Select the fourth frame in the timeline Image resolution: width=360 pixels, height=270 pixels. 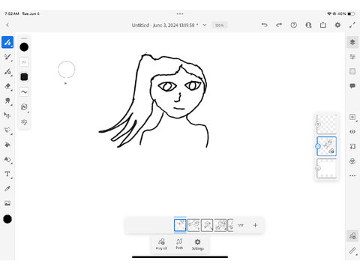(x=220, y=225)
